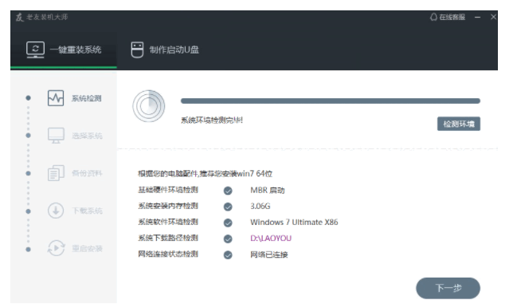This screenshot has height=308, width=517.
Task: Click the 检测环境 button
Action: [x=459, y=124]
